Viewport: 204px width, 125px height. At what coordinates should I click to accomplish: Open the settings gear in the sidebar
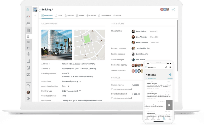(28, 54)
